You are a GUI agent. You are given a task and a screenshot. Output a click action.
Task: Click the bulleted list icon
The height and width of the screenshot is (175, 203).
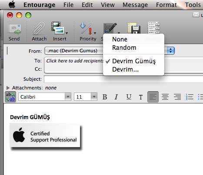pos(200,97)
